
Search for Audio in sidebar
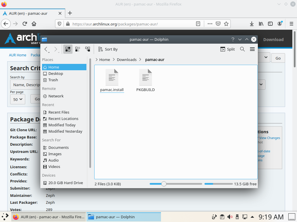pos(64,160)
